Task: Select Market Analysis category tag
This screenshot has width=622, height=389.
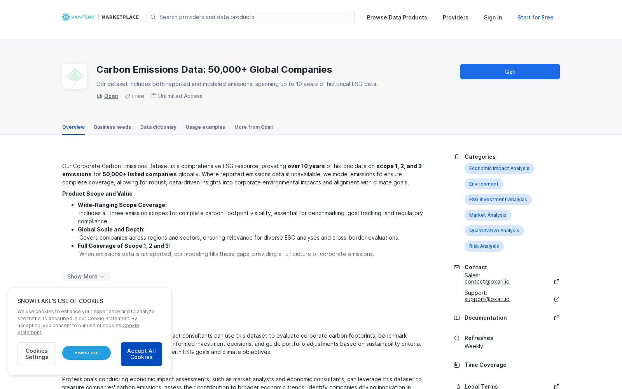Action: coord(488,215)
